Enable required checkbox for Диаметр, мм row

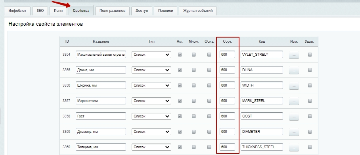click(x=209, y=132)
